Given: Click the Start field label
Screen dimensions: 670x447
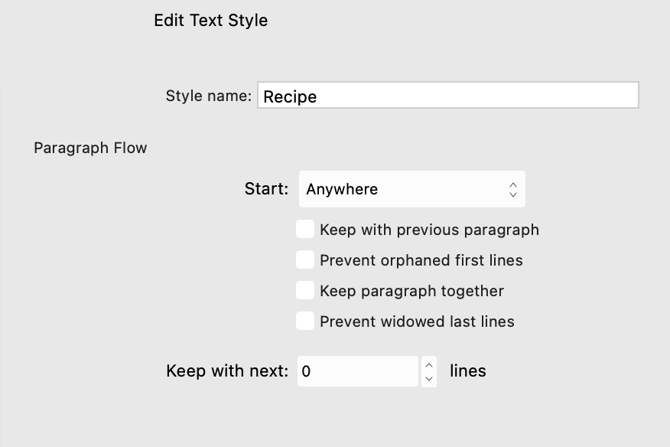Looking at the screenshot, I should [x=265, y=188].
